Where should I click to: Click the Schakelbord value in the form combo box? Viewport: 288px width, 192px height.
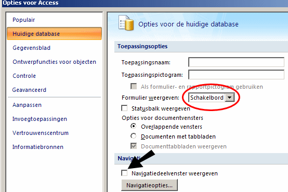[x=206, y=98]
